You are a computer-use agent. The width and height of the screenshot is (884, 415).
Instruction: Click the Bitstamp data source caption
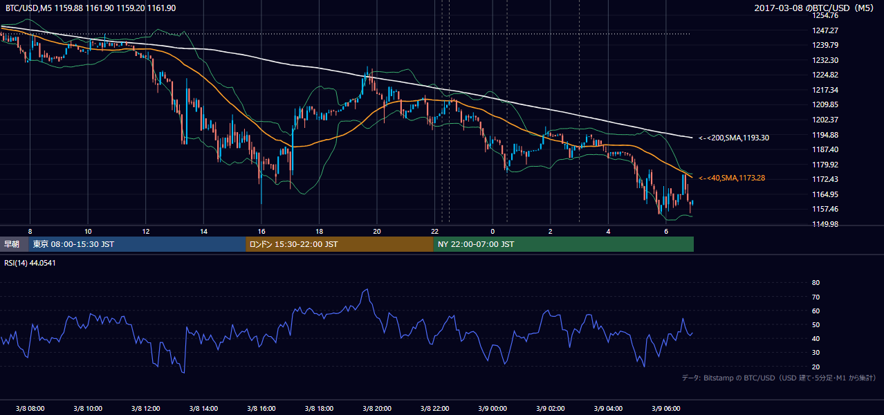point(779,378)
